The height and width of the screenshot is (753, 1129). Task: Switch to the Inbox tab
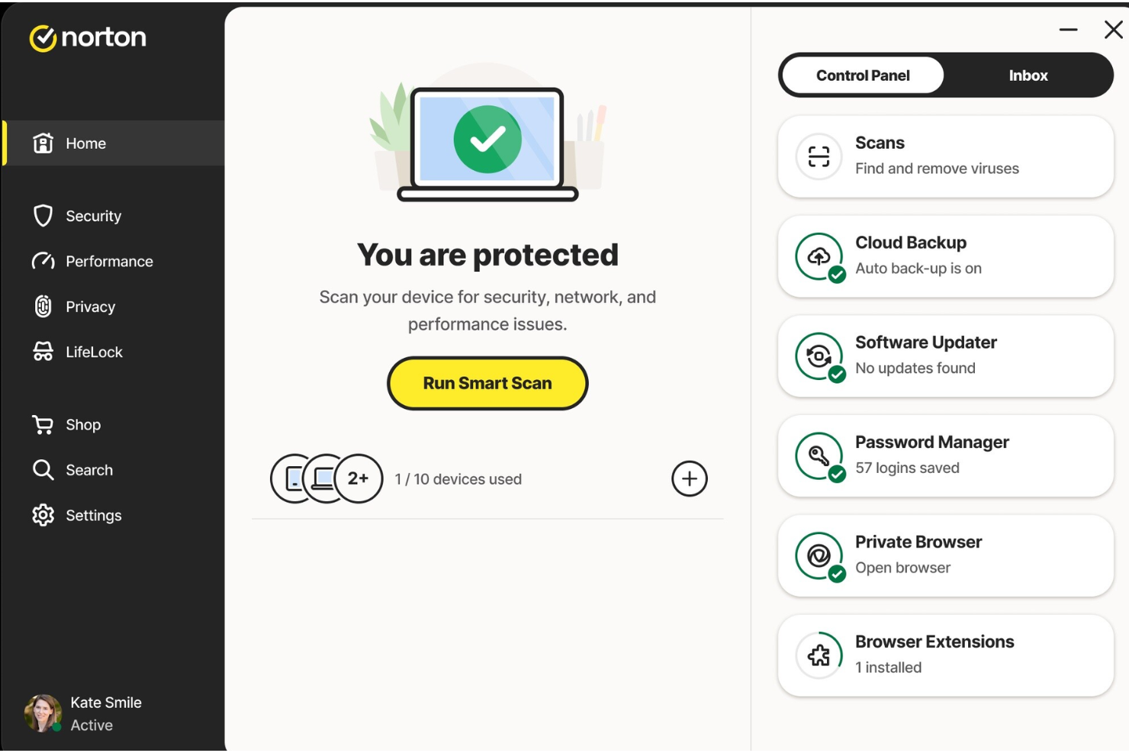tap(1028, 75)
